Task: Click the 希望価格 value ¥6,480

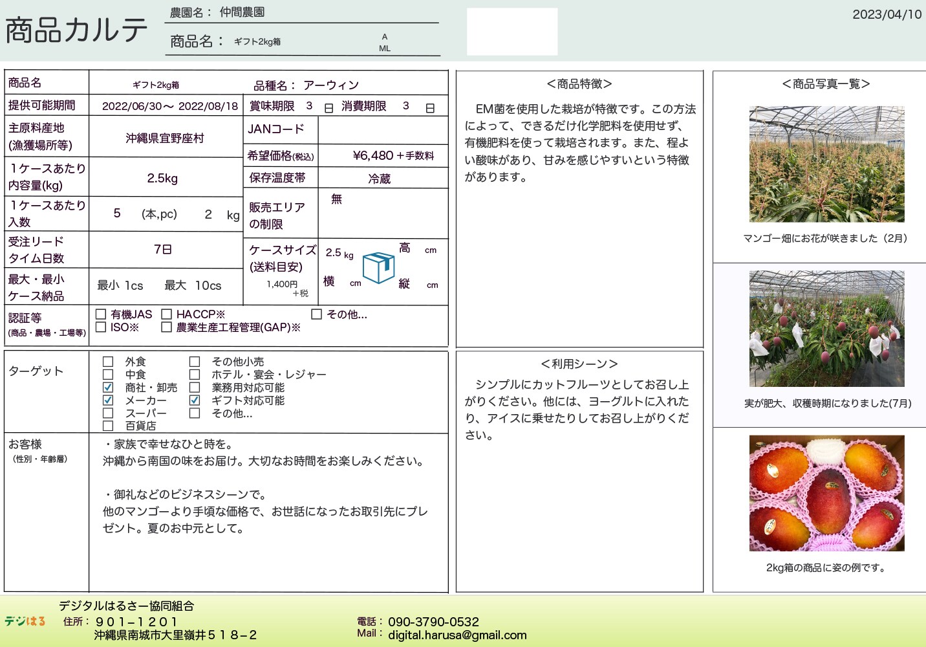Action: tap(373, 156)
